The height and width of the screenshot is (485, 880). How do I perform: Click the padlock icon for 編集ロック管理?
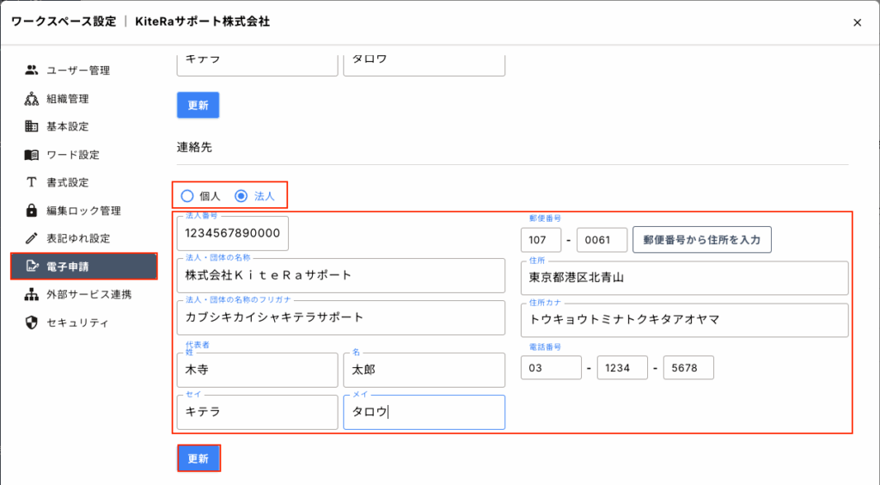(x=32, y=211)
